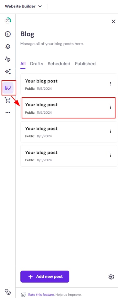Switch to the Drafts tab
The height and width of the screenshot is (298, 118).
click(36, 64)
